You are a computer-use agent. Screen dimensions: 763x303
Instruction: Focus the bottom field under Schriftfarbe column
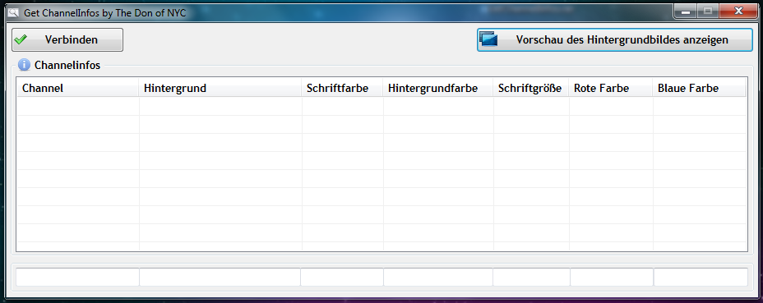point(342,277)
